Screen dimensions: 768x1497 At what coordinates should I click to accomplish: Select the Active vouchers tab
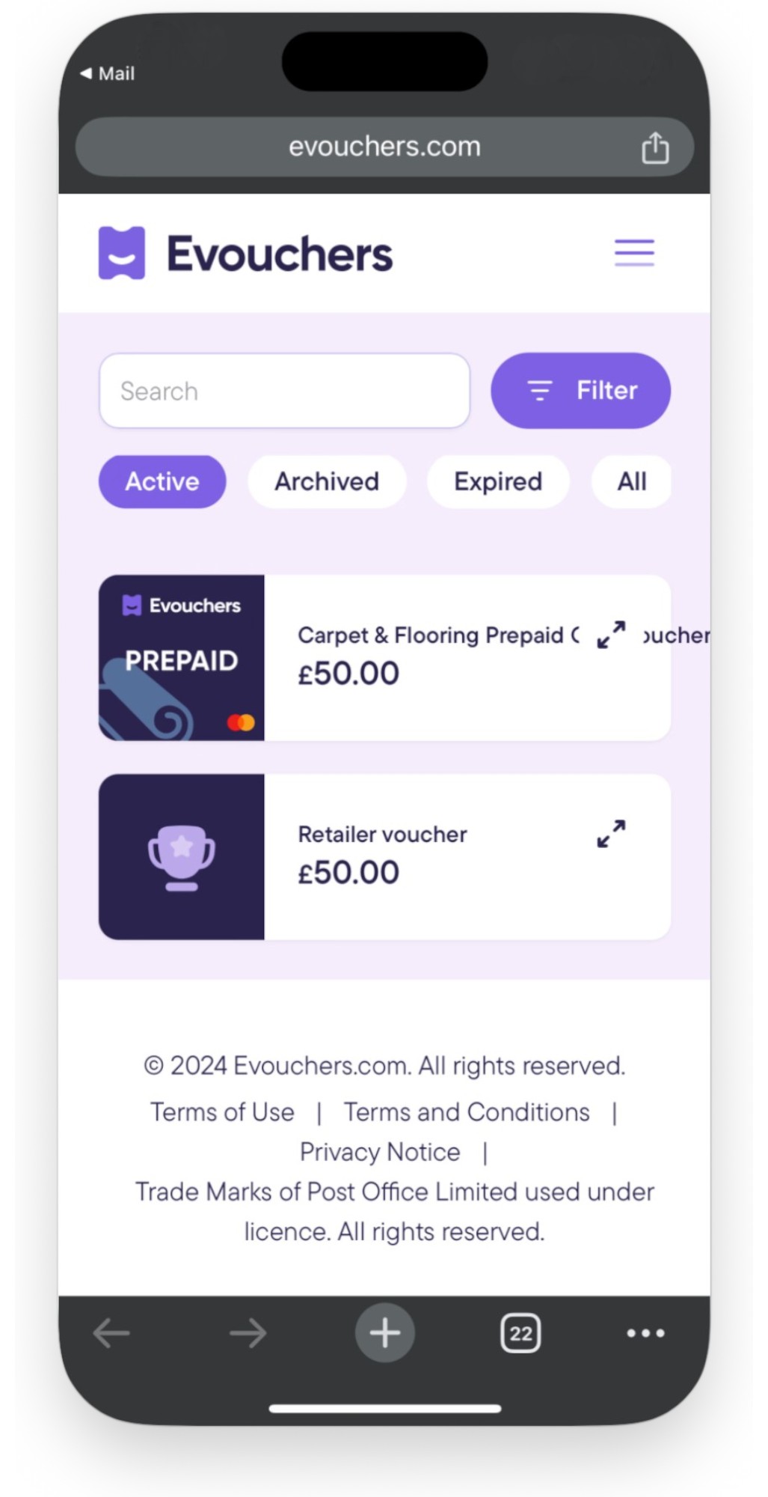click(162, 481)
